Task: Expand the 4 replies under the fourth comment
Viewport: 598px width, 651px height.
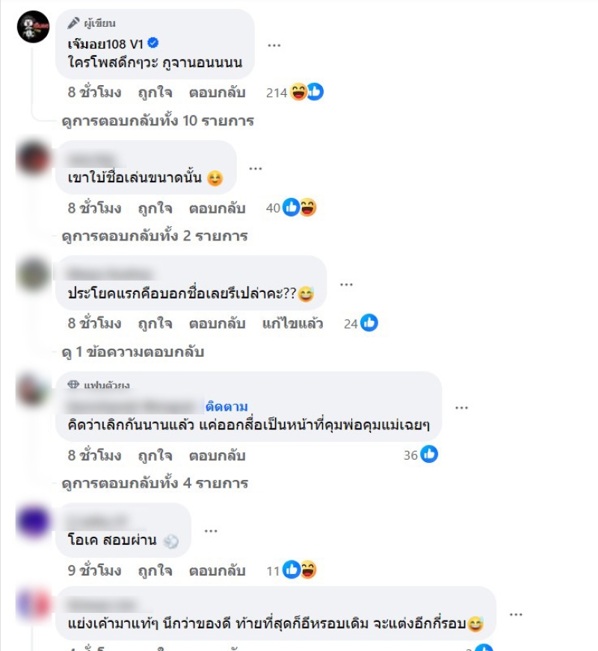Action: tap(155, 483)
